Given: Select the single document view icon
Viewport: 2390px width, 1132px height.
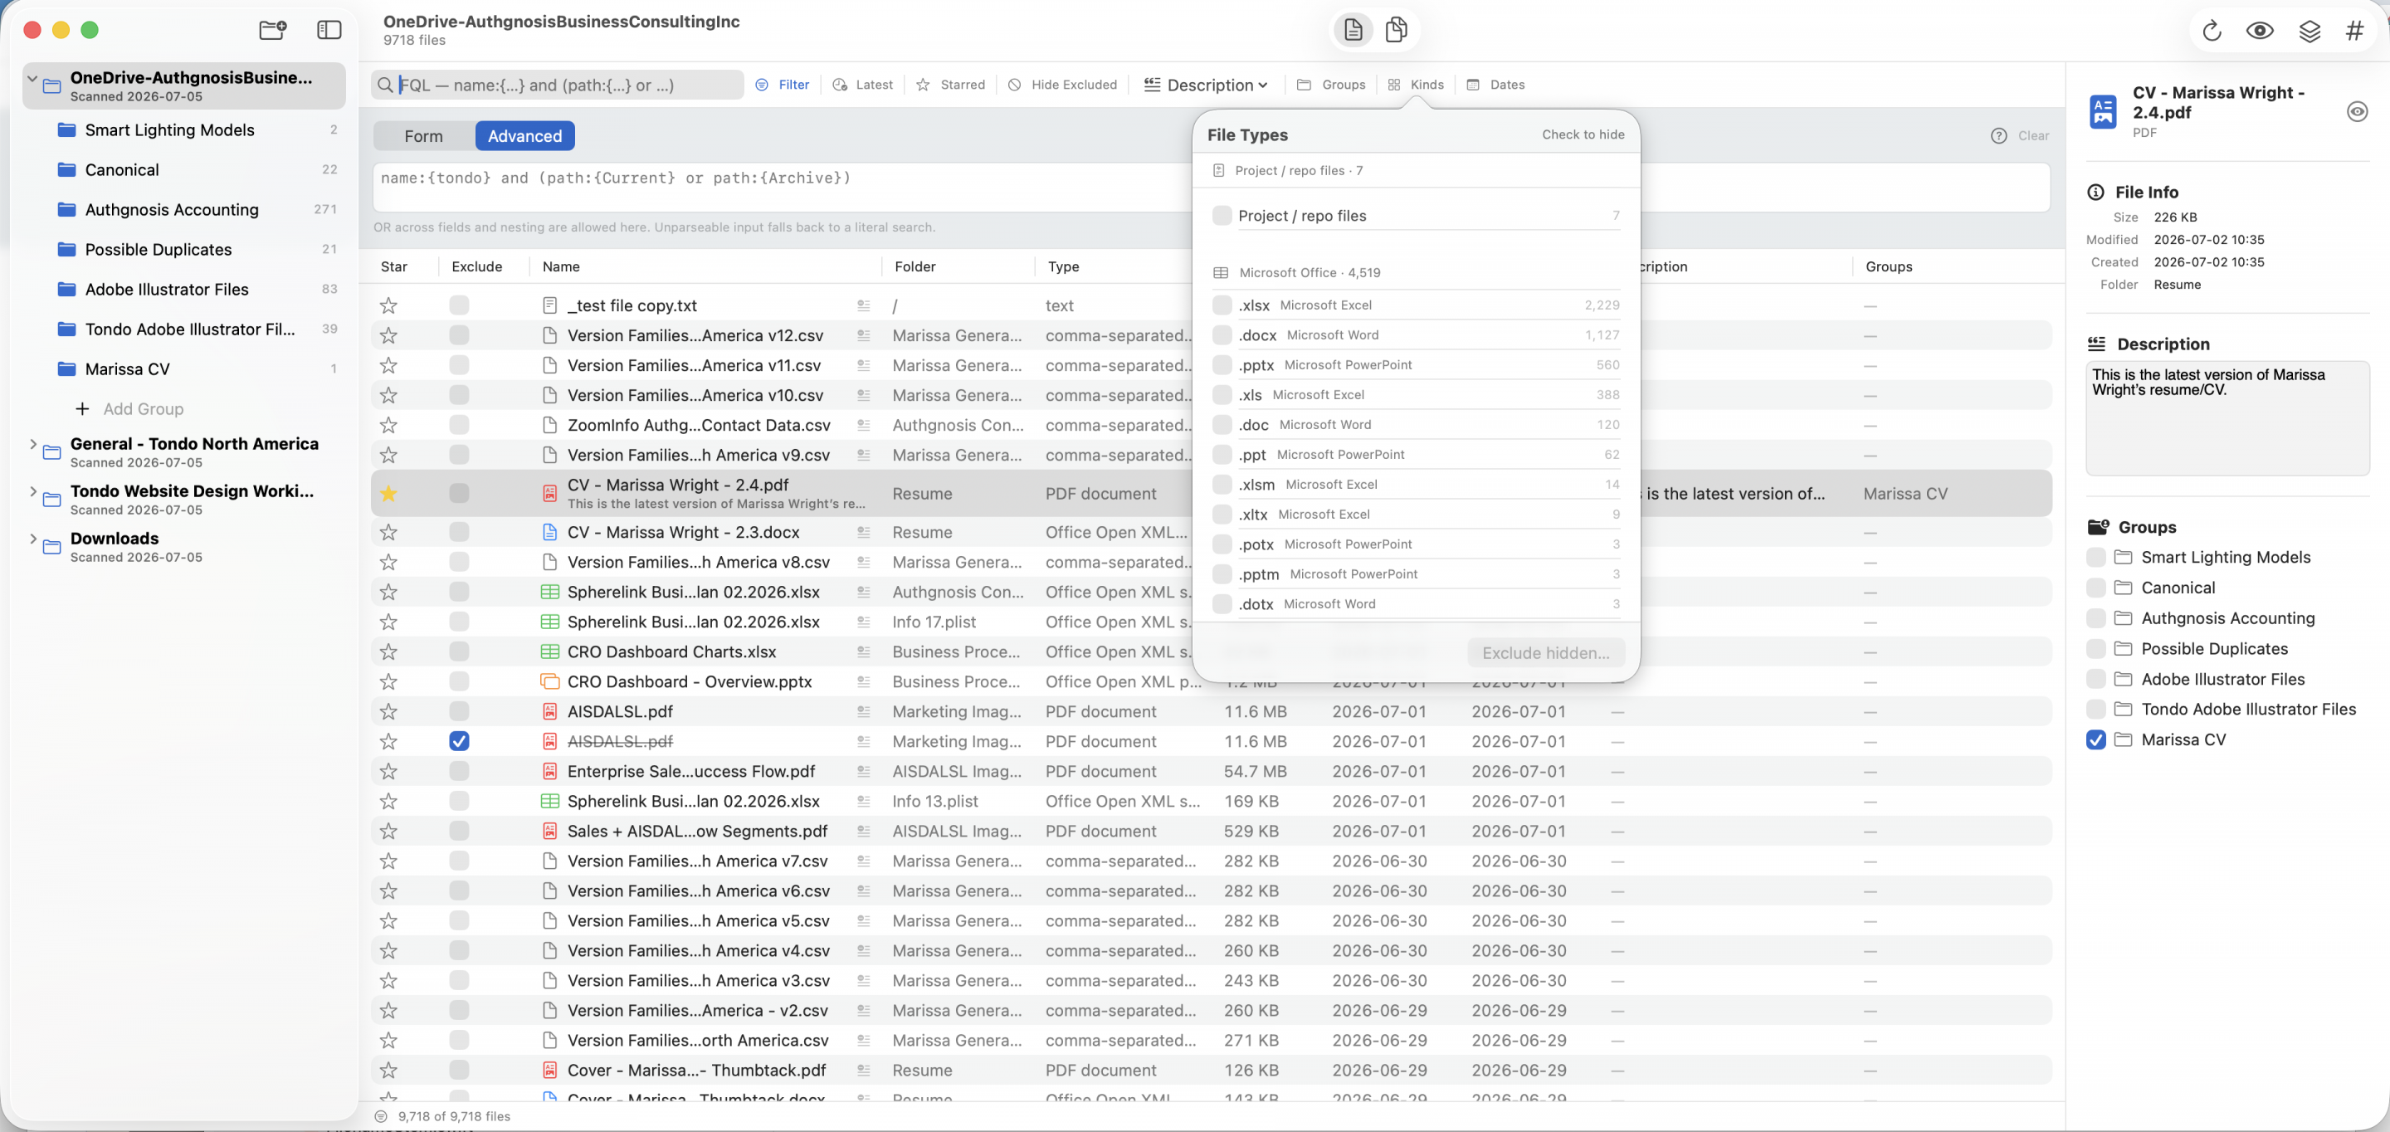Looking at the screenshot, I should point(1353,30).
